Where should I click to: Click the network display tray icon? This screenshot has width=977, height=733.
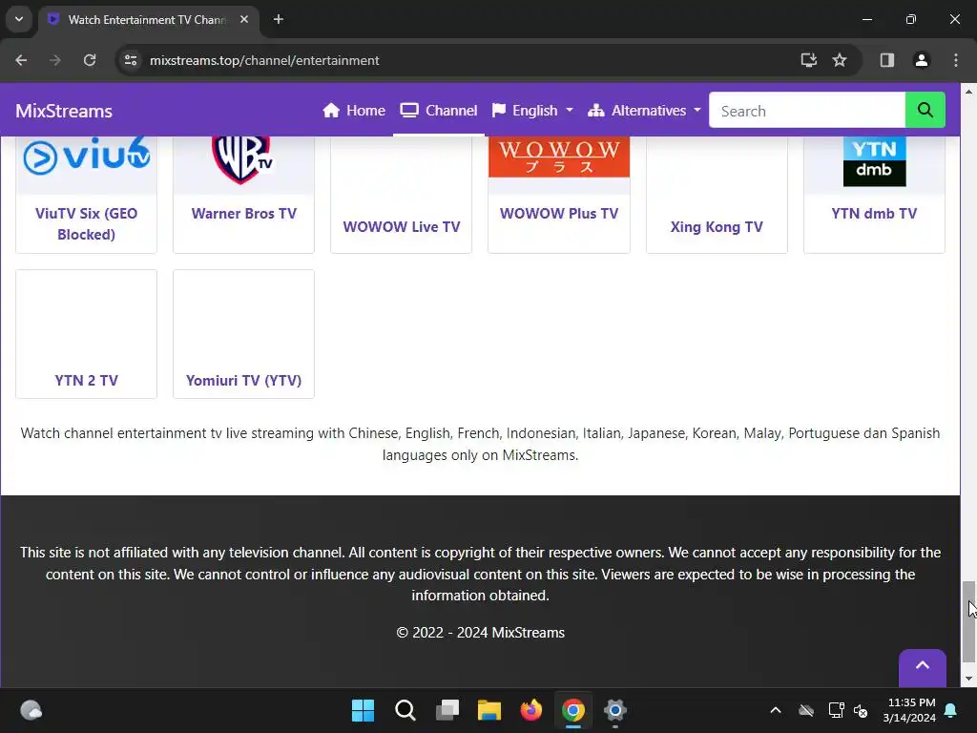(836, 710)
